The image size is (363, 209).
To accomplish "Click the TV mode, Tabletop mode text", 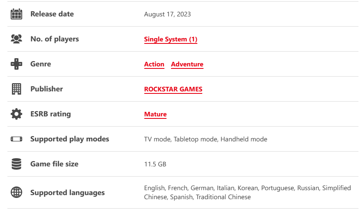I will point(180,139).
